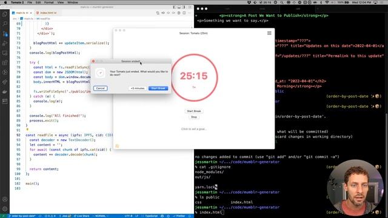Click the Spotlight search icon in menu bar
The image size is (388, 218).
click(282, 2)
